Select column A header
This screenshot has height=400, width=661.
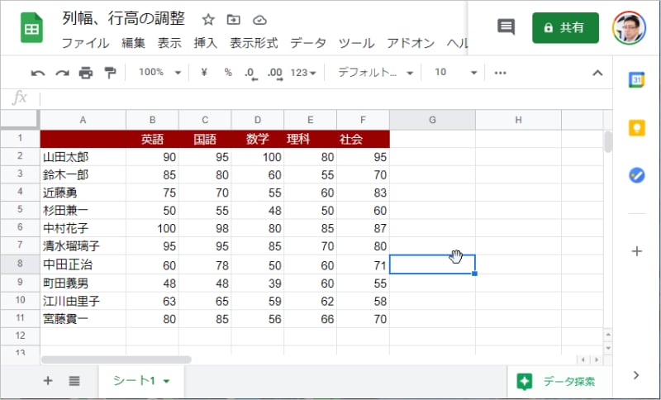coord(83,120)
